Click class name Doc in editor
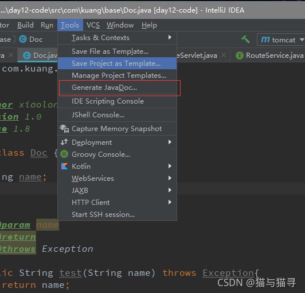This screenshot has height=293, width=305. pos(39,153)
